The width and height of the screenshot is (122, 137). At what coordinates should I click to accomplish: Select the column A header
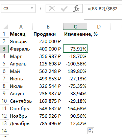[21, 27]
